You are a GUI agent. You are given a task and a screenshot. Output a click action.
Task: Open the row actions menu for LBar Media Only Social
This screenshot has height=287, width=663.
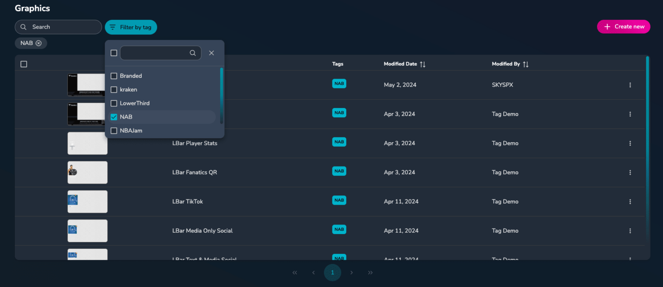pyautogui.click(x=630, y=230)
